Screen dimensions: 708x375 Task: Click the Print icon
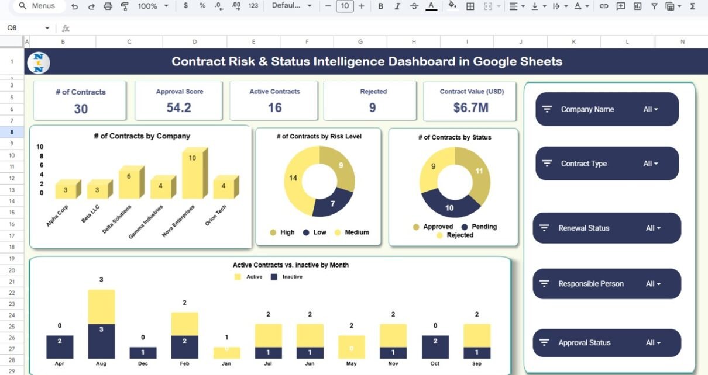pos(108,6)
